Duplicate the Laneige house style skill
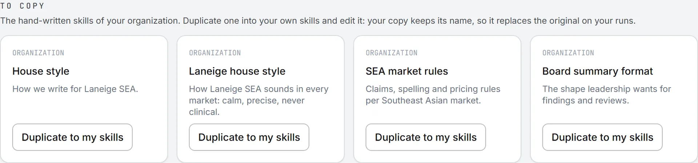Image resolution: width=698 pixels, height=163 pixels. click(249, 137)
